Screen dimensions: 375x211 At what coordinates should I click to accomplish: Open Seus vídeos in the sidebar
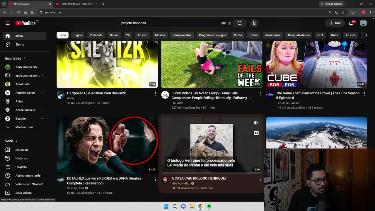[25, 193]
